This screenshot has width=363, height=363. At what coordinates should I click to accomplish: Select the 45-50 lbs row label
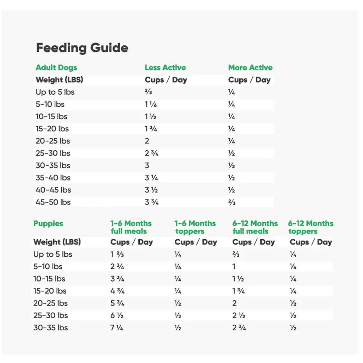(x=53, y=202)
